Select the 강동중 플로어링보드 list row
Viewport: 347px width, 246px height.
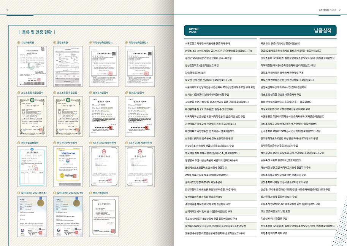(x=195, y=72)
